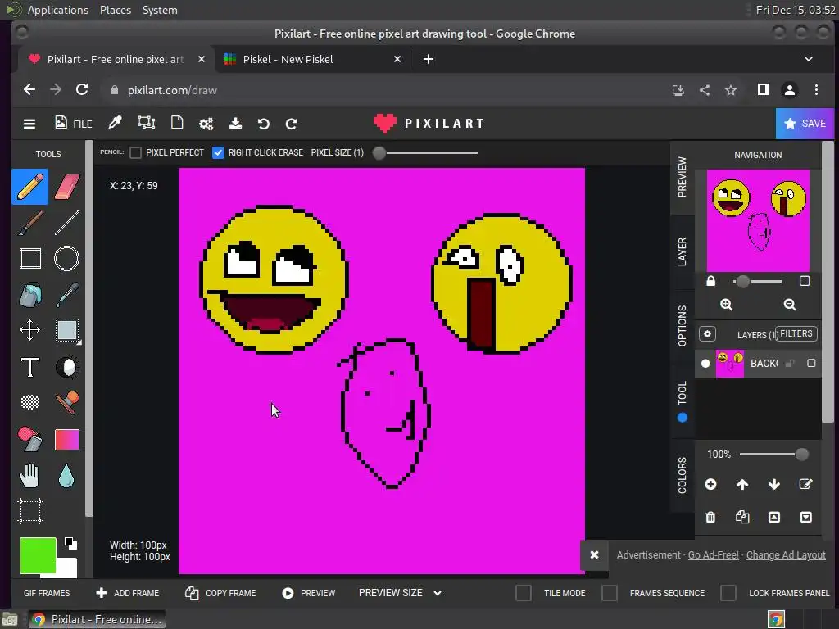Select the Hand pan tool
Image resolution: width=839 pixels, height=629 pixels.
click(30, 476)
